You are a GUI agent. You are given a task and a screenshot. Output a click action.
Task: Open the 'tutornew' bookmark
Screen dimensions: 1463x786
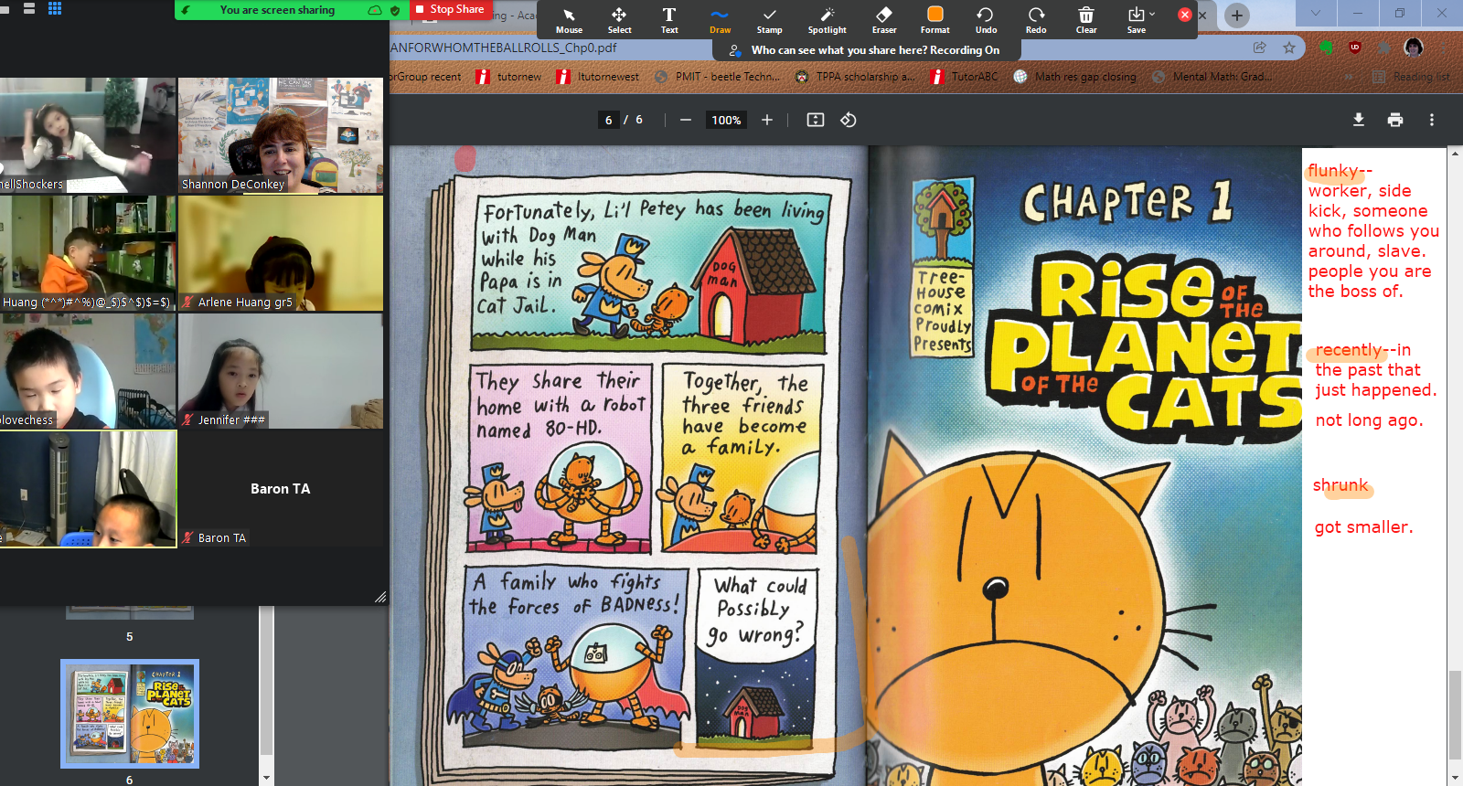pos(508,77)
